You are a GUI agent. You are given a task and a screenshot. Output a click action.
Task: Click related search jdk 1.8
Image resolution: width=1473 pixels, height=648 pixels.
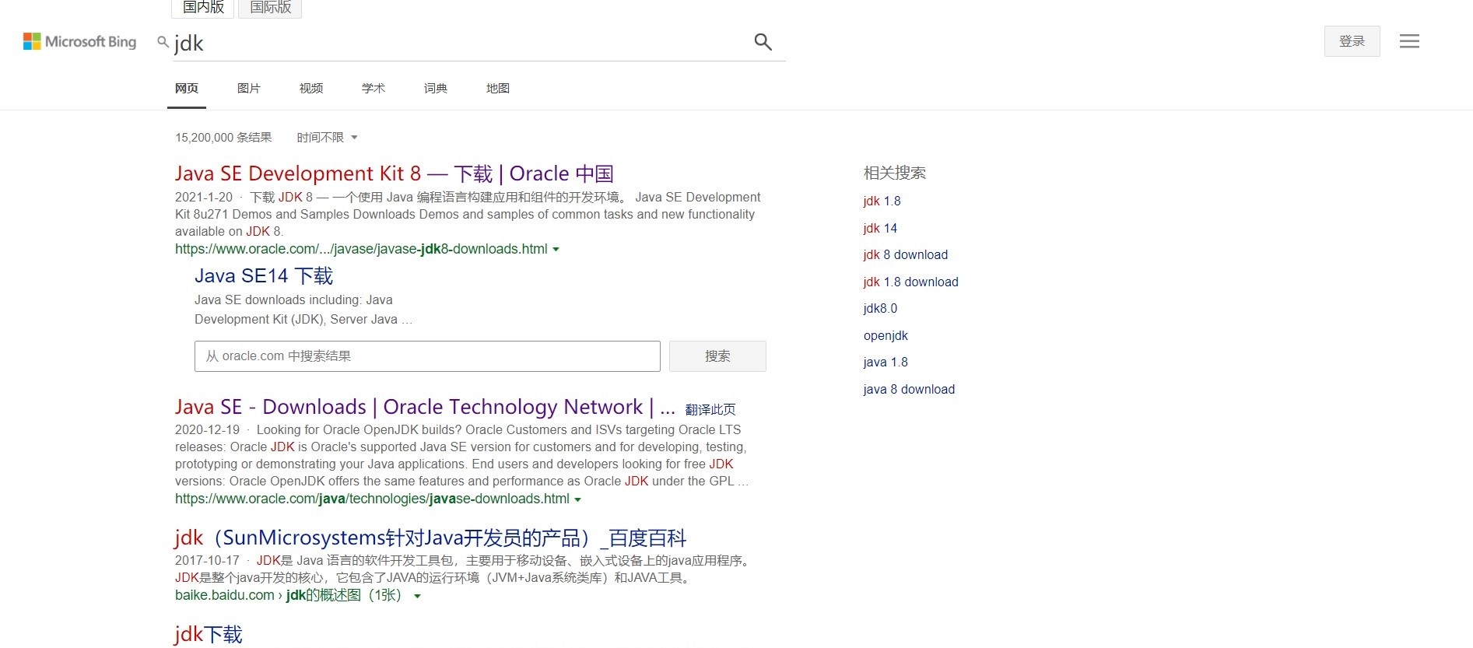[x=882, y=201]
